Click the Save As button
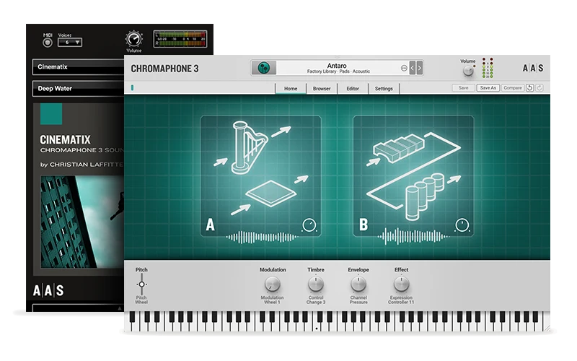Image resolution: width=577 pixels, height=361 pixels. pos(488,87)
